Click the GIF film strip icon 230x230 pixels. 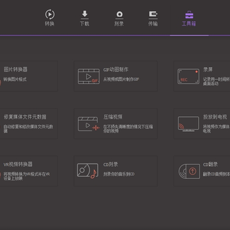pos(89,76)
